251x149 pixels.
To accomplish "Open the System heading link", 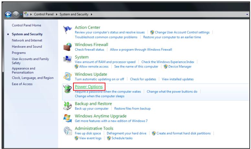I will pos(82,57).
